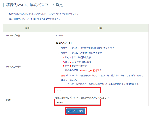Click the DB password input field
The width and height of the screenshot is (153, 116).
tap(78, 90)
